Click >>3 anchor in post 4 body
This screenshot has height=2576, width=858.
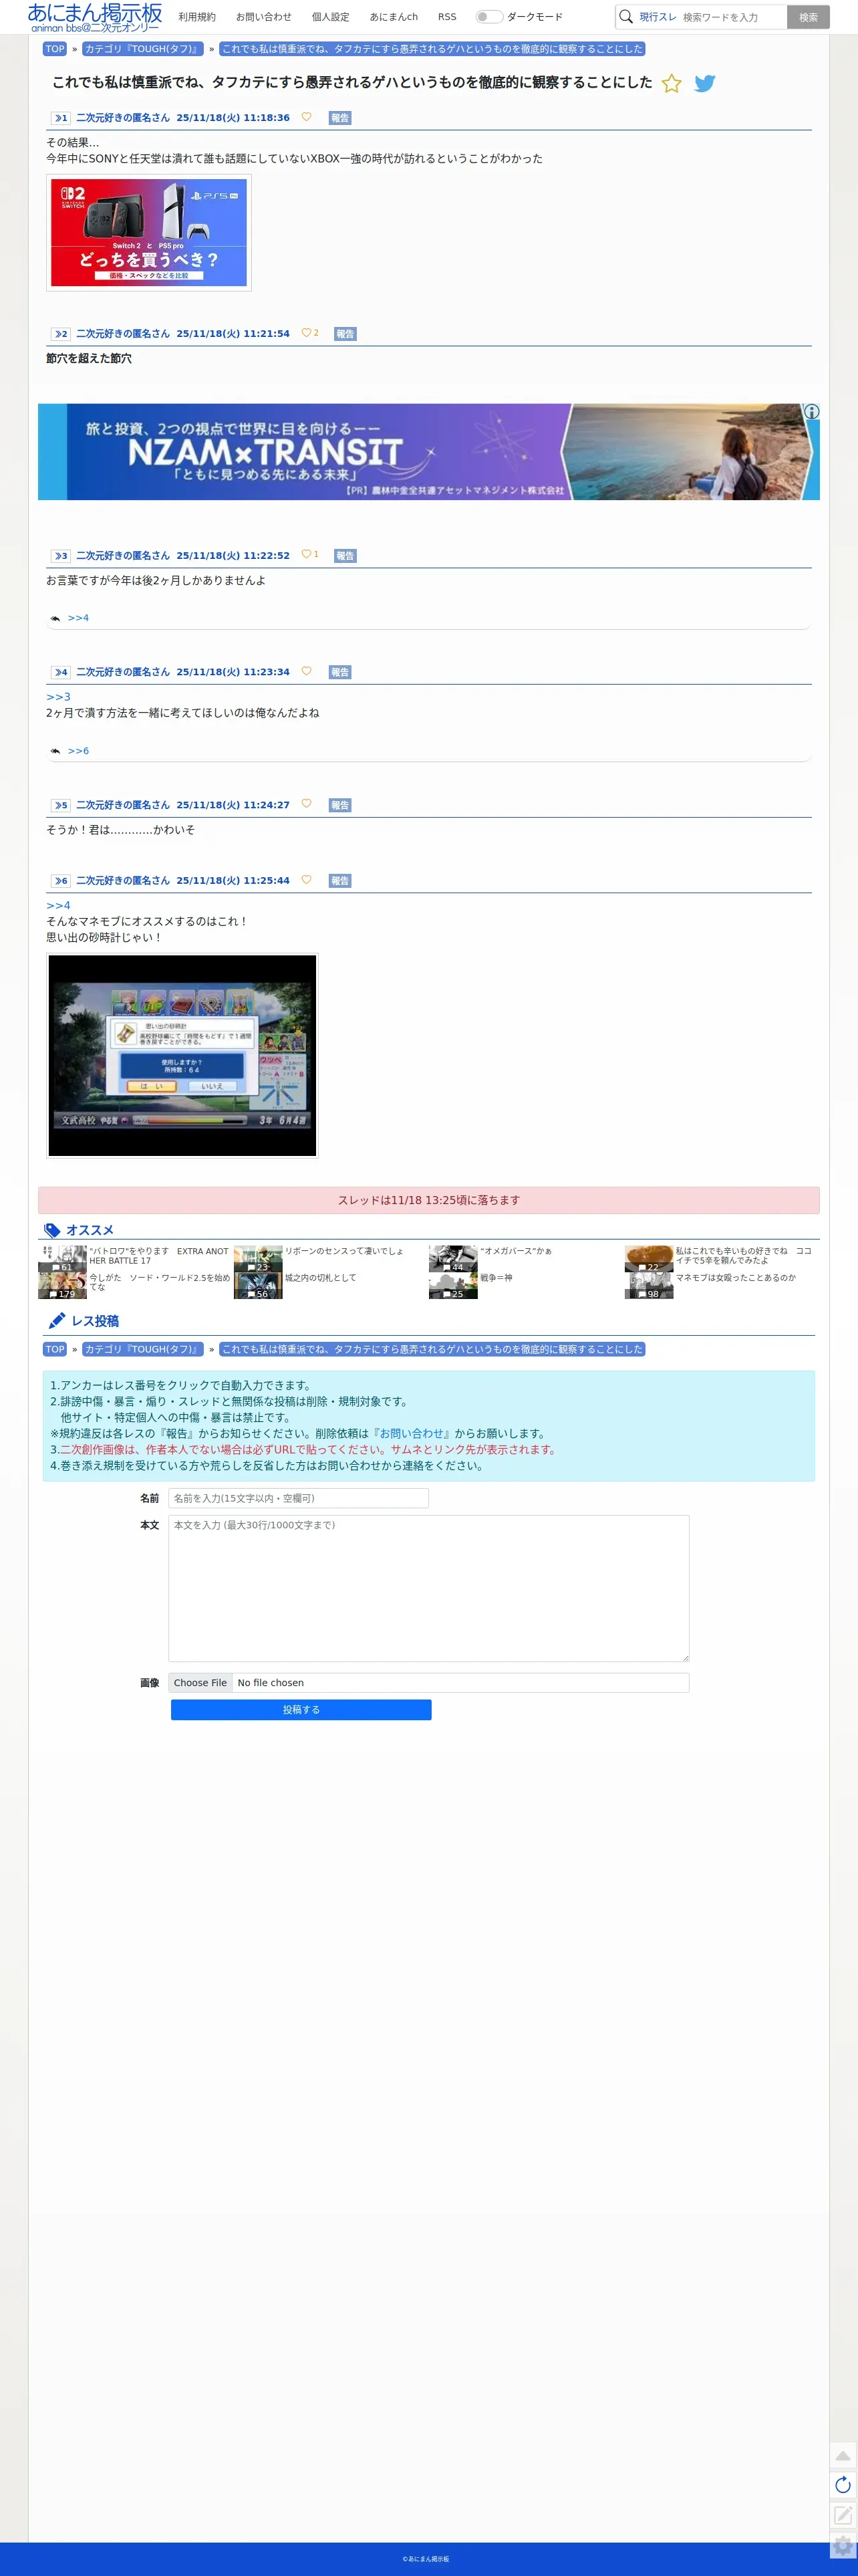pyautogui.click(x=58, y=697)
